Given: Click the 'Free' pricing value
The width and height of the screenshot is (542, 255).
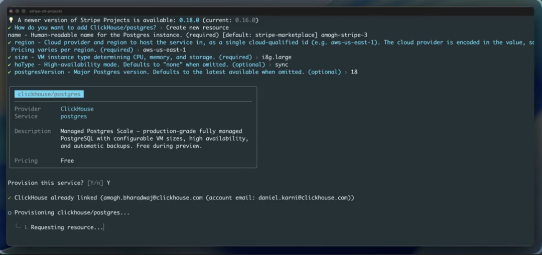Looking at the screenshot, I should tap(67, 161).
